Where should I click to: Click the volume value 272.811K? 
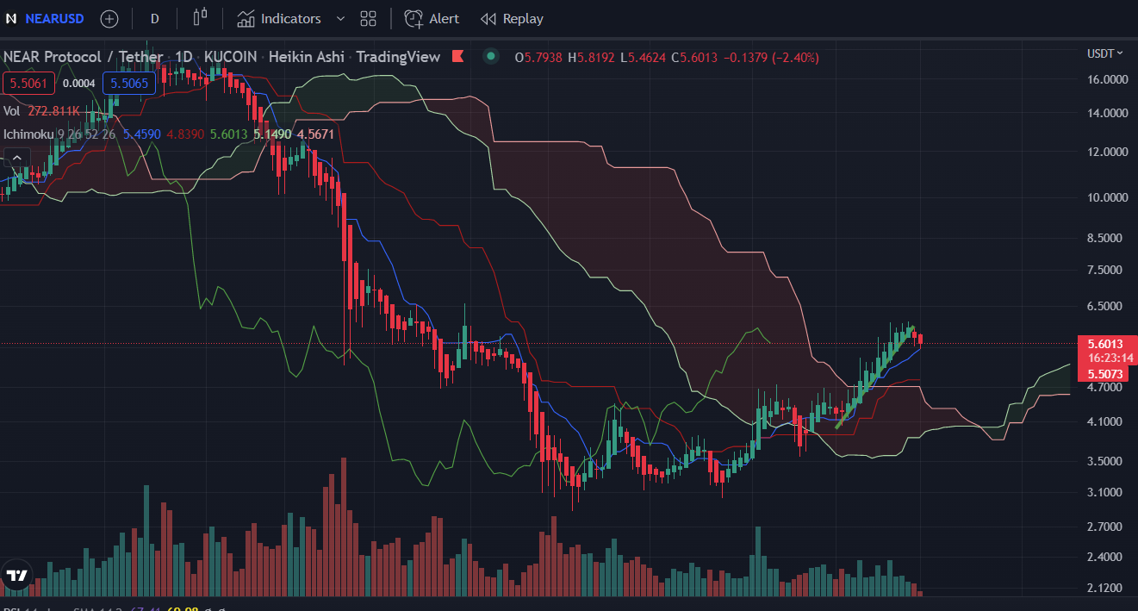coord(55,111)
